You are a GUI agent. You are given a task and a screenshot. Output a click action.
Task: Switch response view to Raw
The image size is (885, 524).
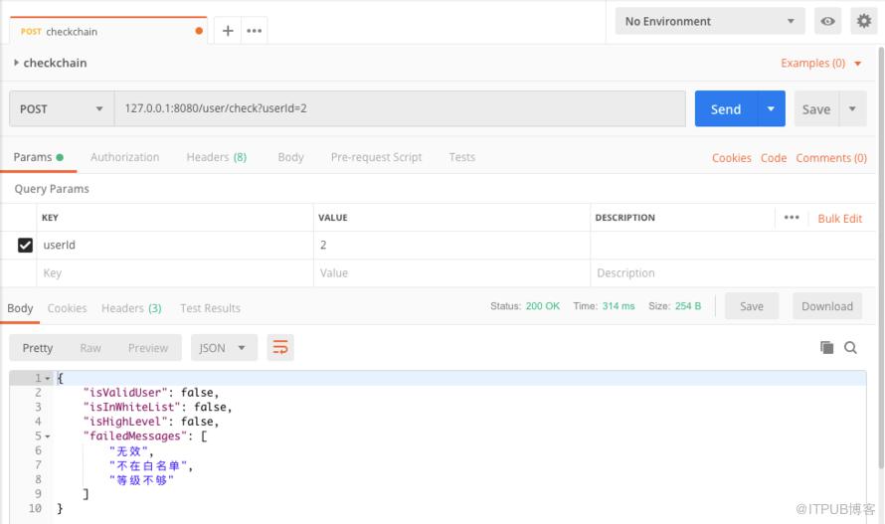click(90, 348)
